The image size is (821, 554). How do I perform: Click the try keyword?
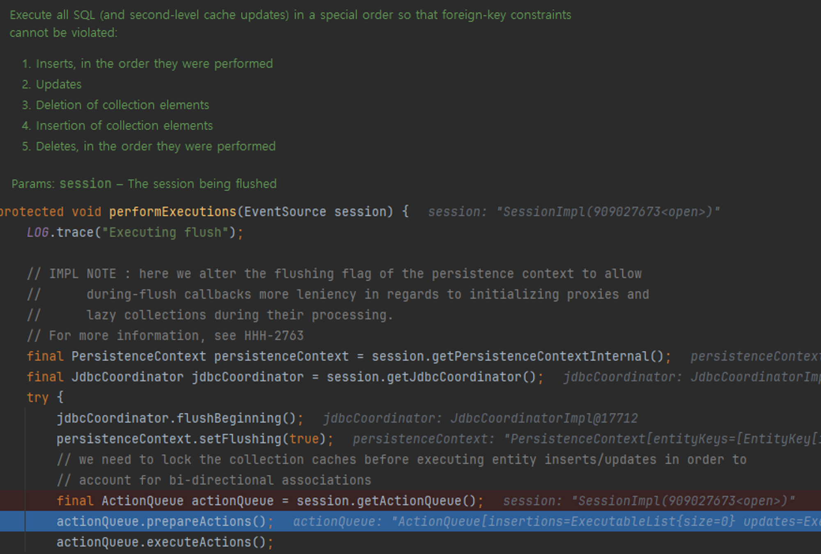[37, 398]
